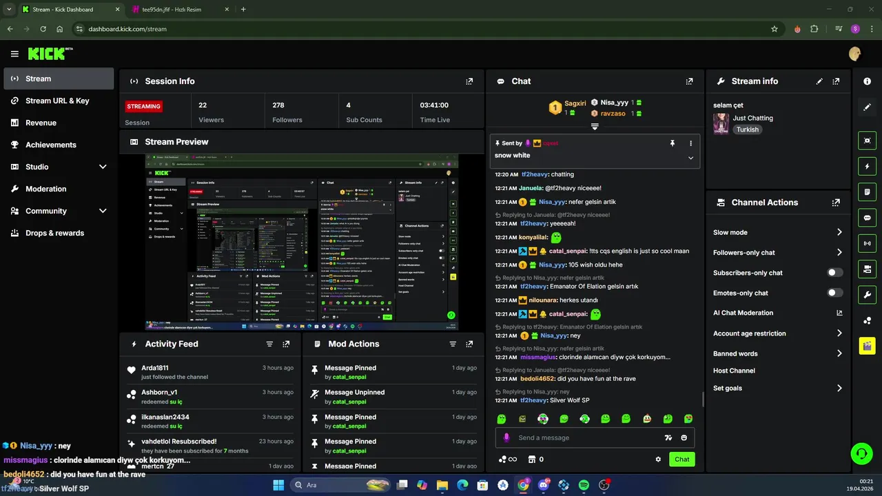Open Discord from the taskbar

click(543, 485)
